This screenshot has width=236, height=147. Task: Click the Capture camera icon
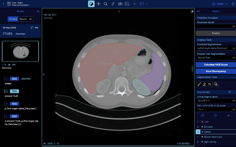coord(120,4)
